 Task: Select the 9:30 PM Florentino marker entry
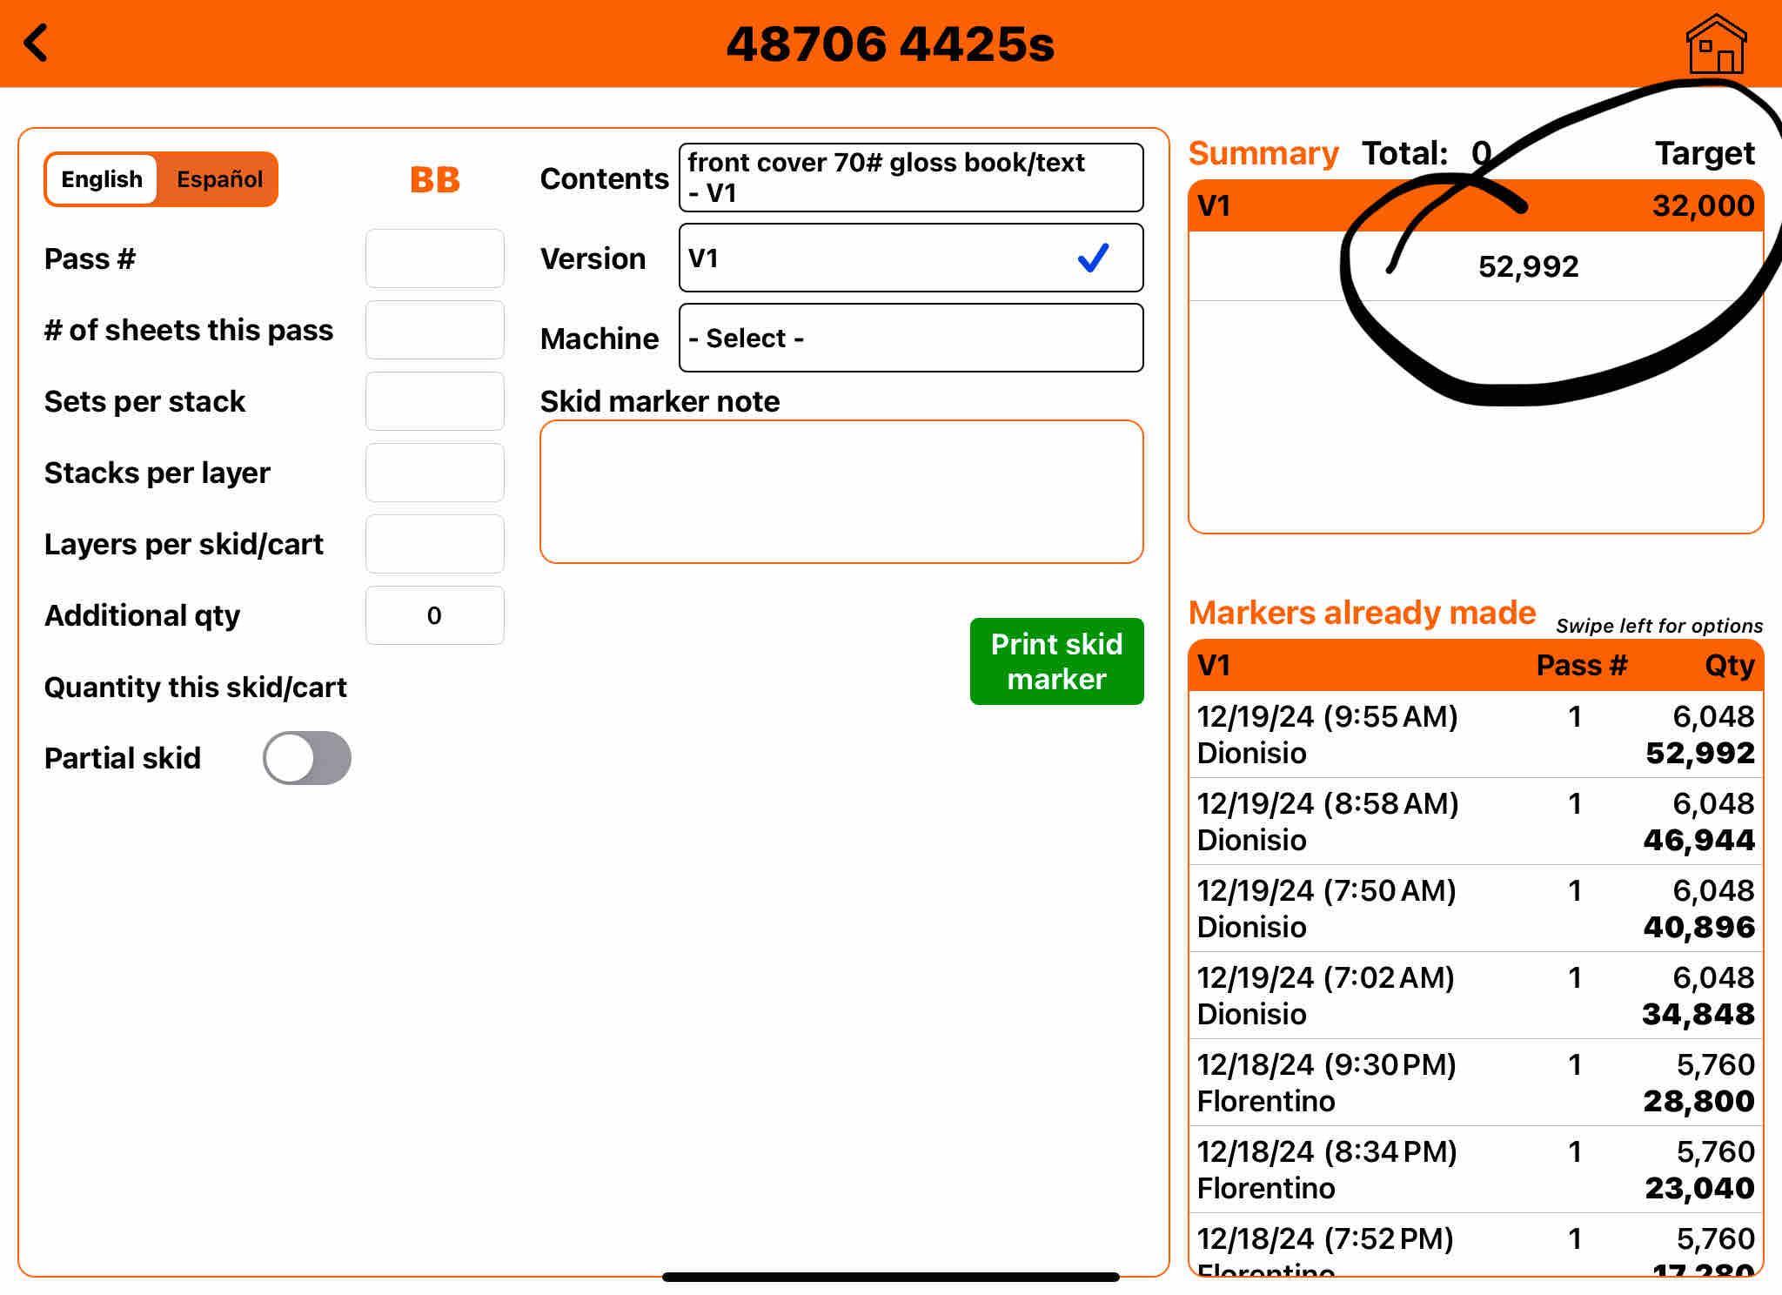click(x=1475, y=1083)
